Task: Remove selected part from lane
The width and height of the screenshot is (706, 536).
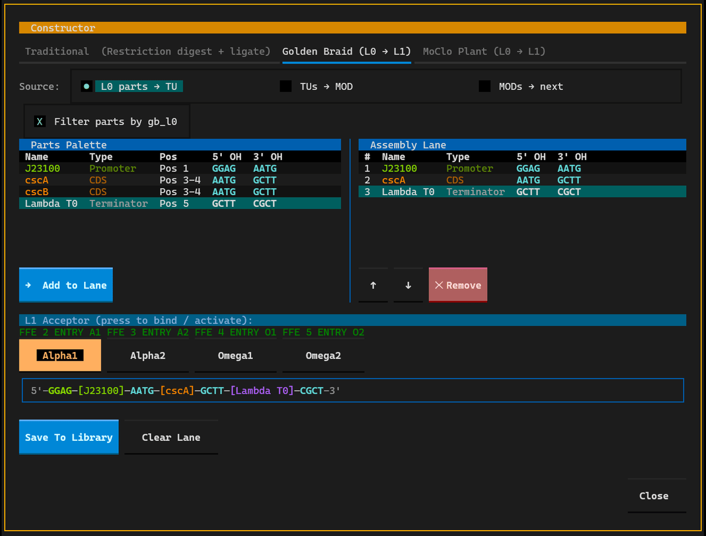Action: (458, 285)
